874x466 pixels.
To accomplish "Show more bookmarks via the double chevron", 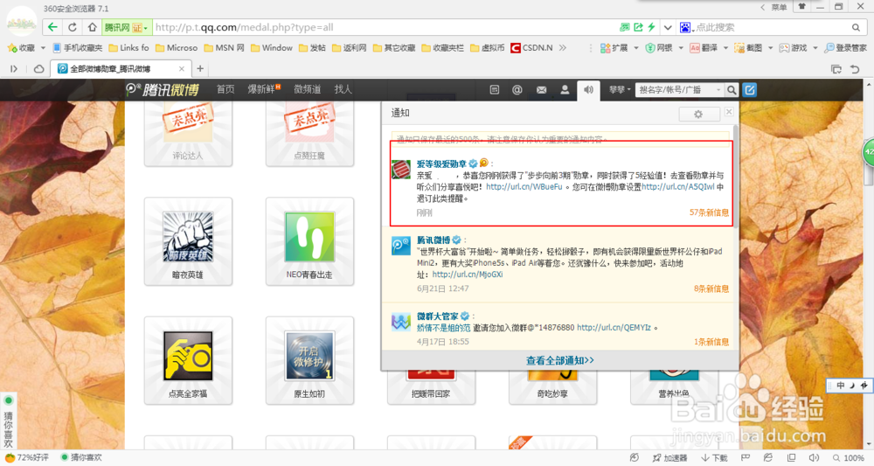I will tap(562, 48).
